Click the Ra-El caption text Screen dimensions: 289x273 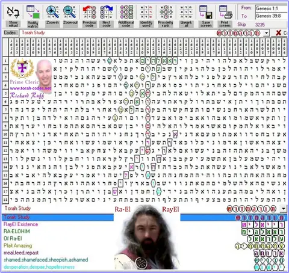(x=123, y=209)
